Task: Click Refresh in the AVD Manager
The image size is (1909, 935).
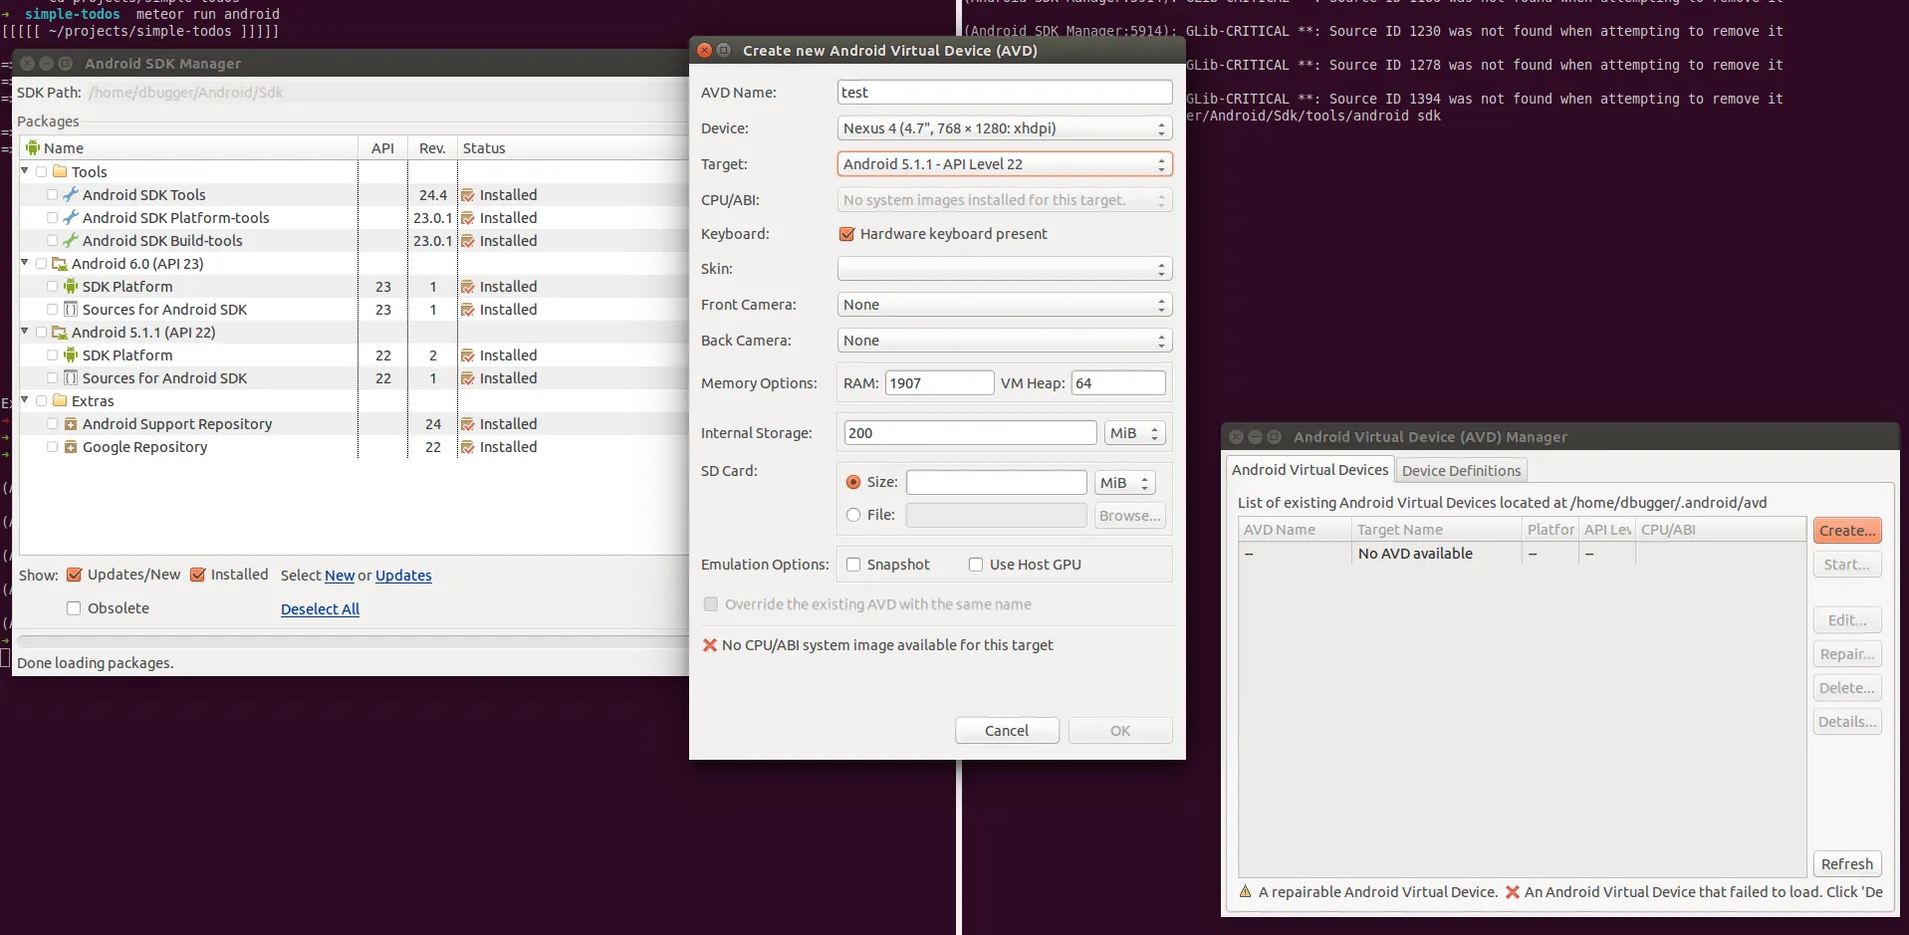Action: click(1847, 864)
